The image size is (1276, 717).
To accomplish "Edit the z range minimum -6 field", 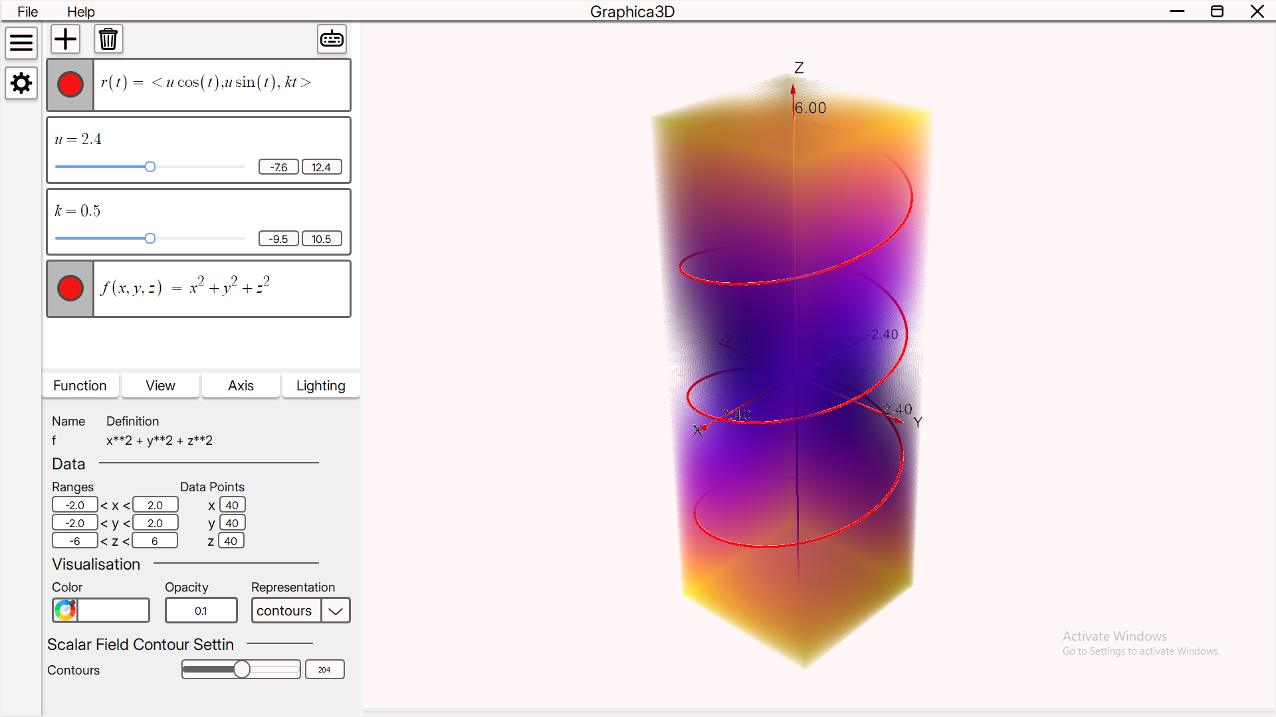I will coord(75,541).
